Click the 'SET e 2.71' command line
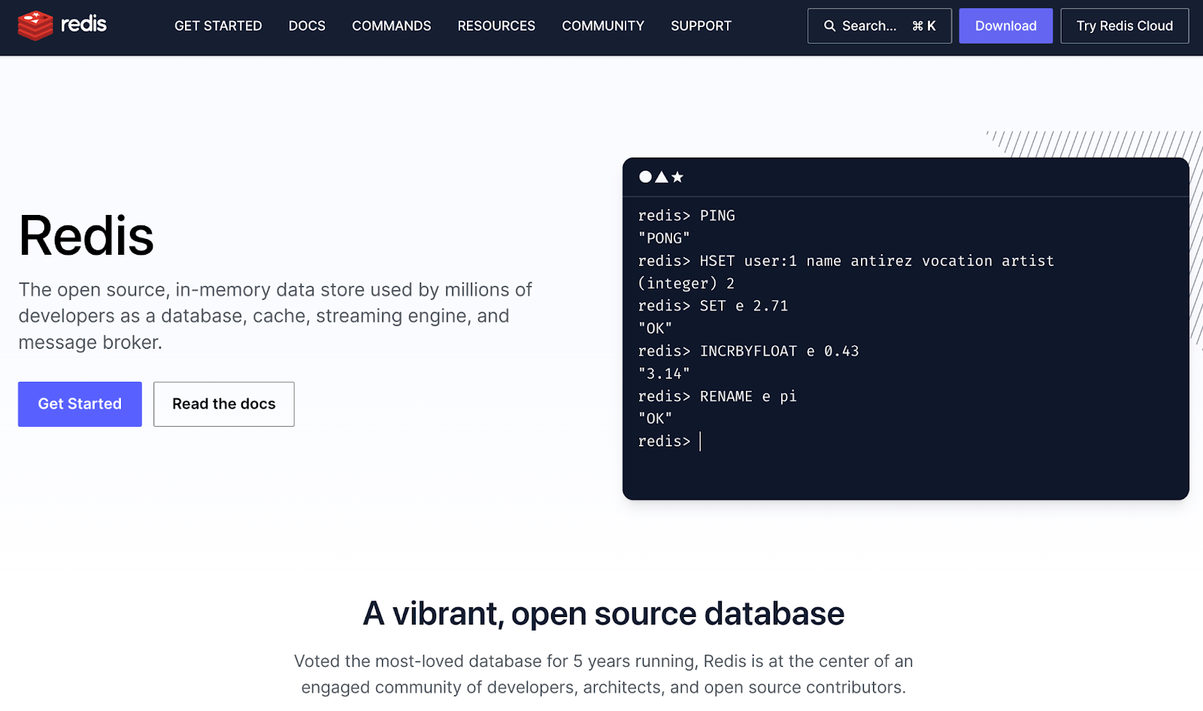Image resolution: width=1203 pixels, height=711 pixels. (713, 306)
